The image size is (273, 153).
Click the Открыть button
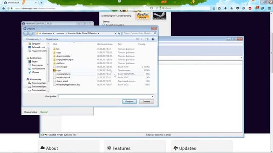coord(129,102)
